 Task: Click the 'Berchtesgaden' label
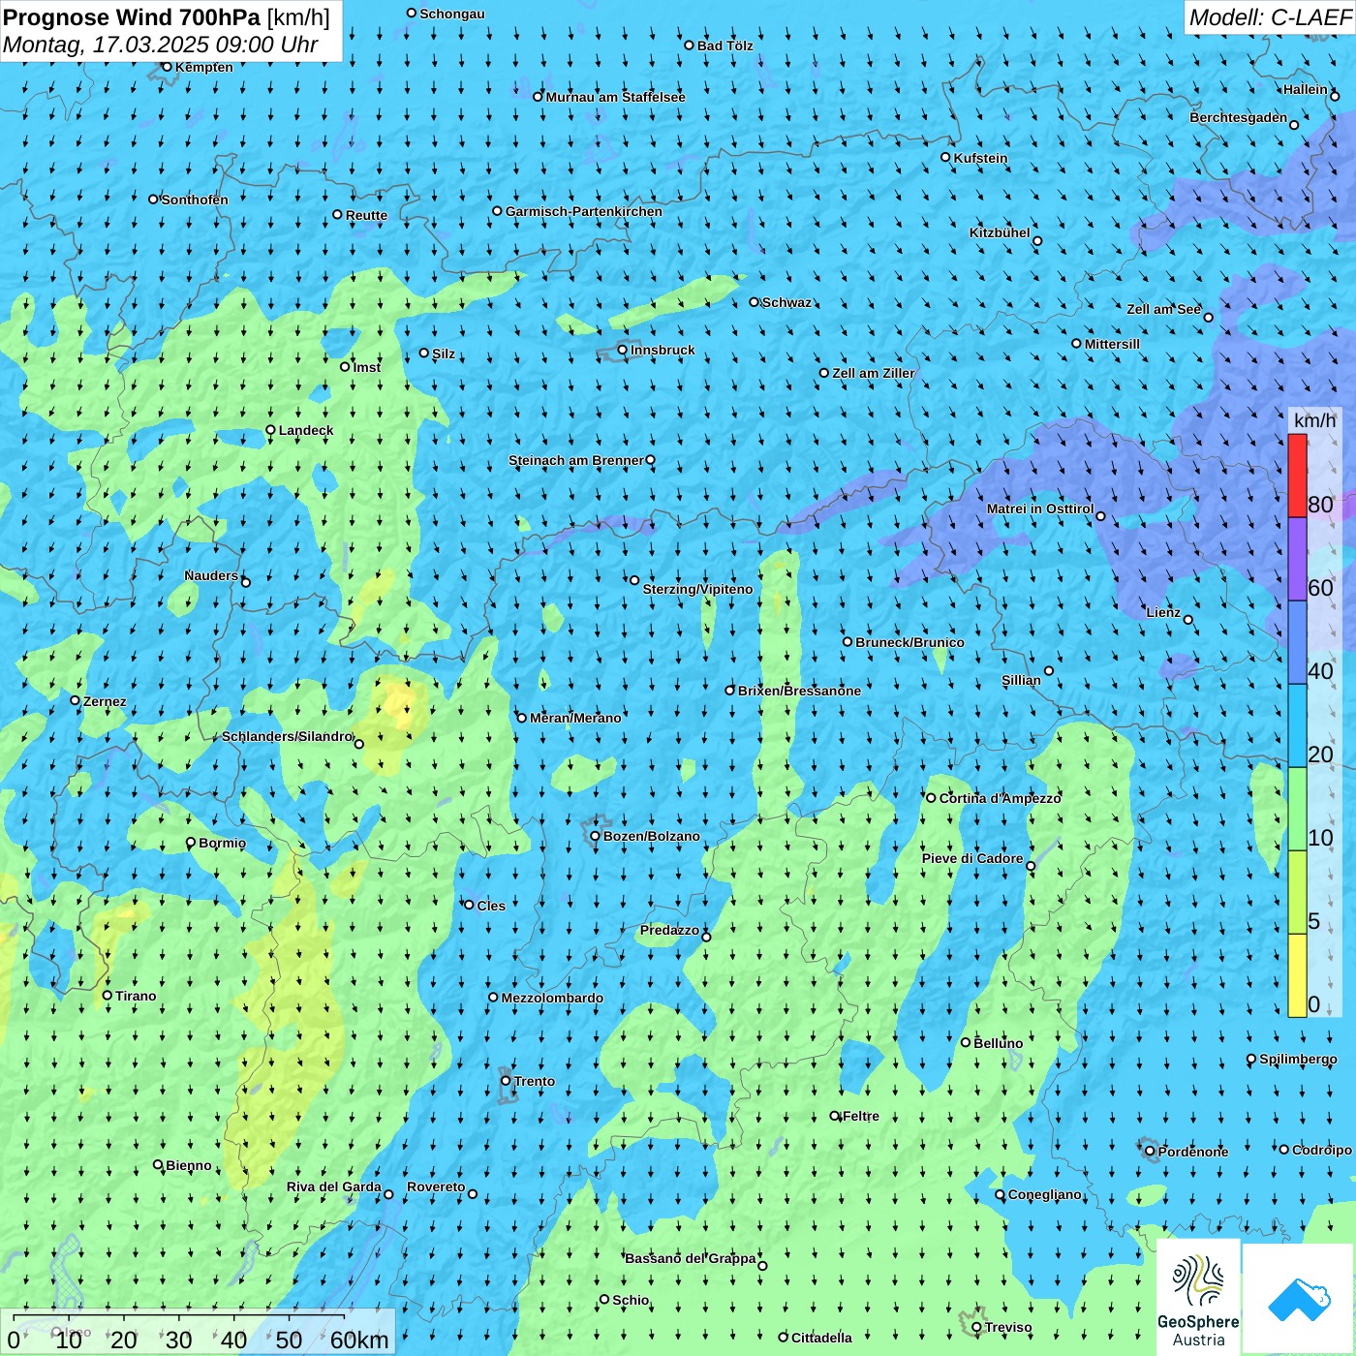(x=1239, y=117)
